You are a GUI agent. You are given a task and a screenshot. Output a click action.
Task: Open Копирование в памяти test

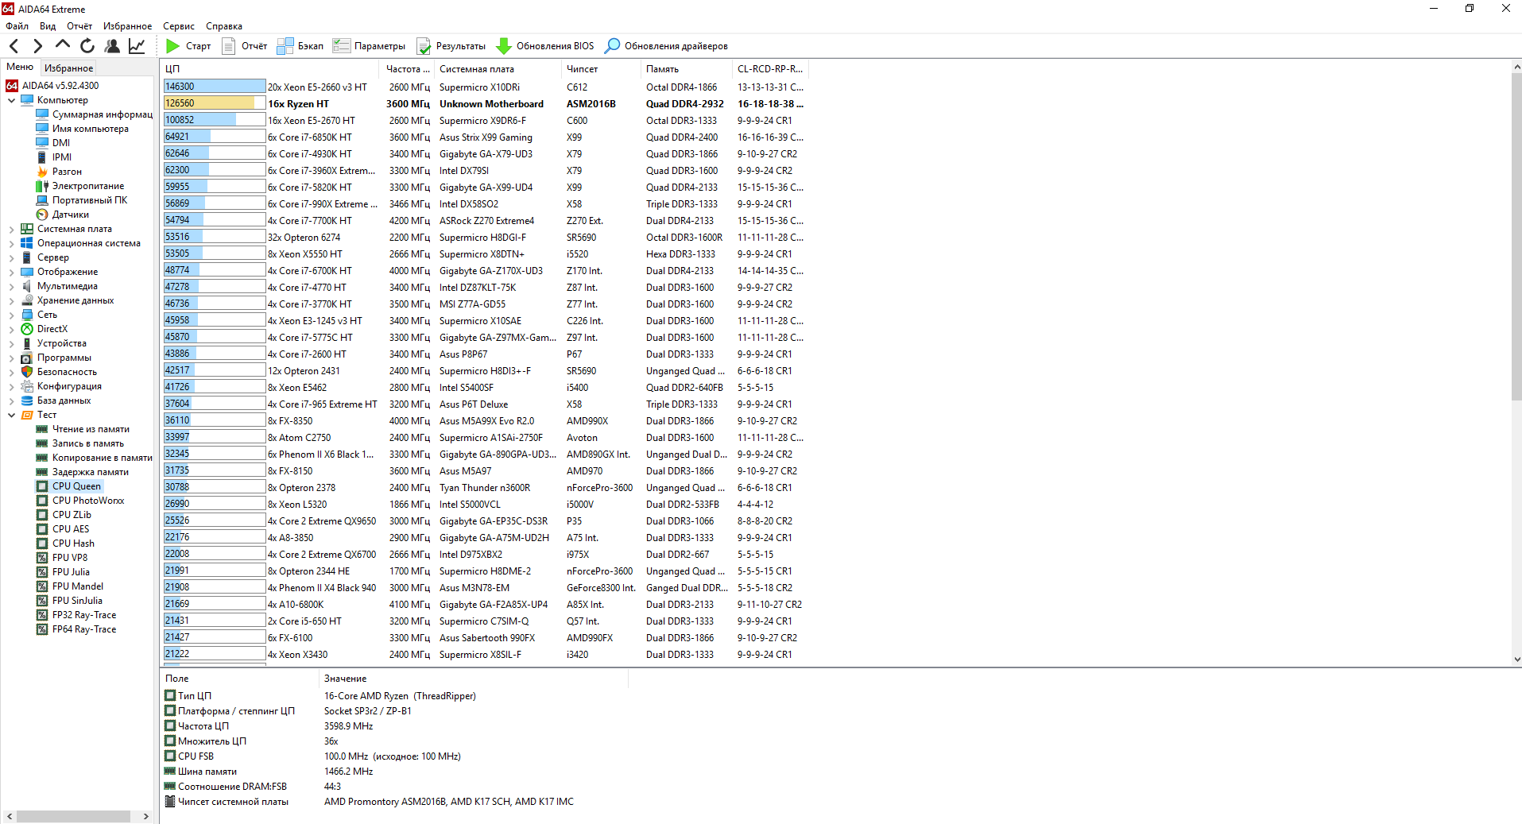102,458
